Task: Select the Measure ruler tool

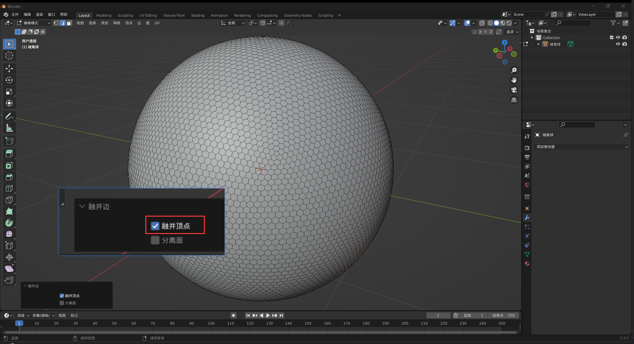Action: [x=9, y=128]
